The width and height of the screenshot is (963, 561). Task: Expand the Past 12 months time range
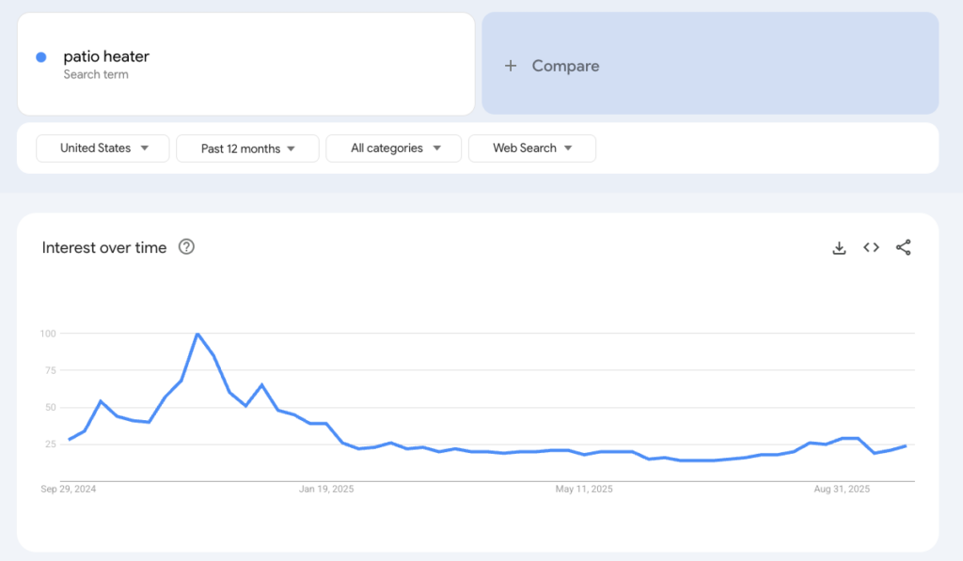tap(248, 148)
